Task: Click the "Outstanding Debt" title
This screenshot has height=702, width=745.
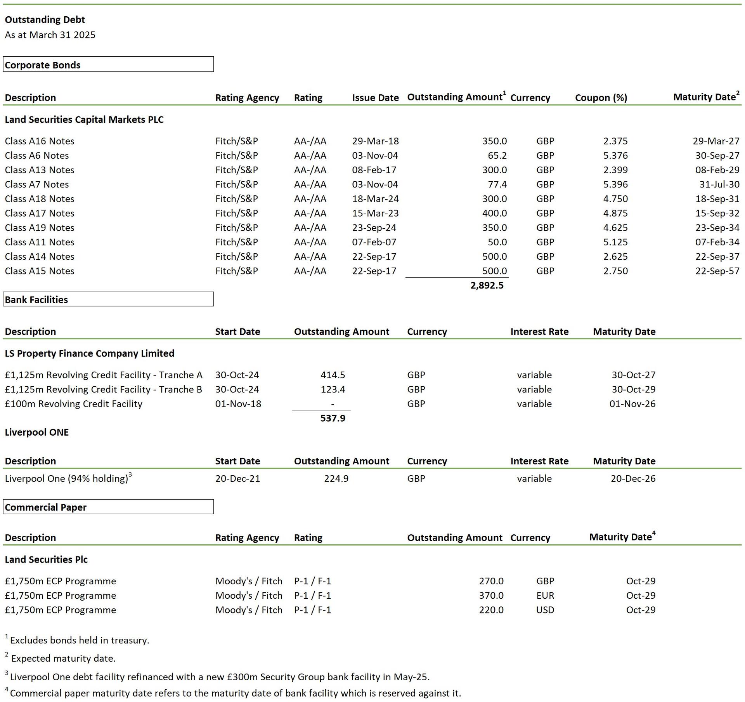Action: click(x=45, y=20)
